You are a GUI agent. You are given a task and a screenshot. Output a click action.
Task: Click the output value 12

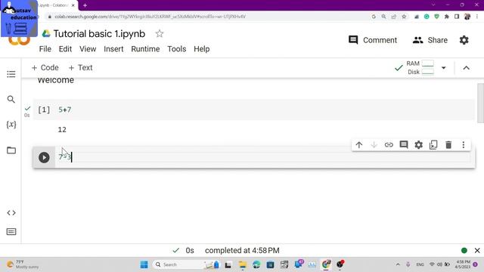tap(62, 129)
